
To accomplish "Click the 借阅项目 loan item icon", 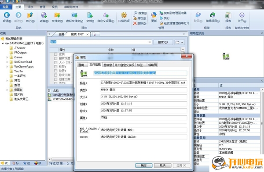I will coord(213,15).
